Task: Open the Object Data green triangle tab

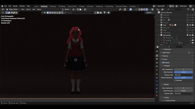Action: pos(157,92)
